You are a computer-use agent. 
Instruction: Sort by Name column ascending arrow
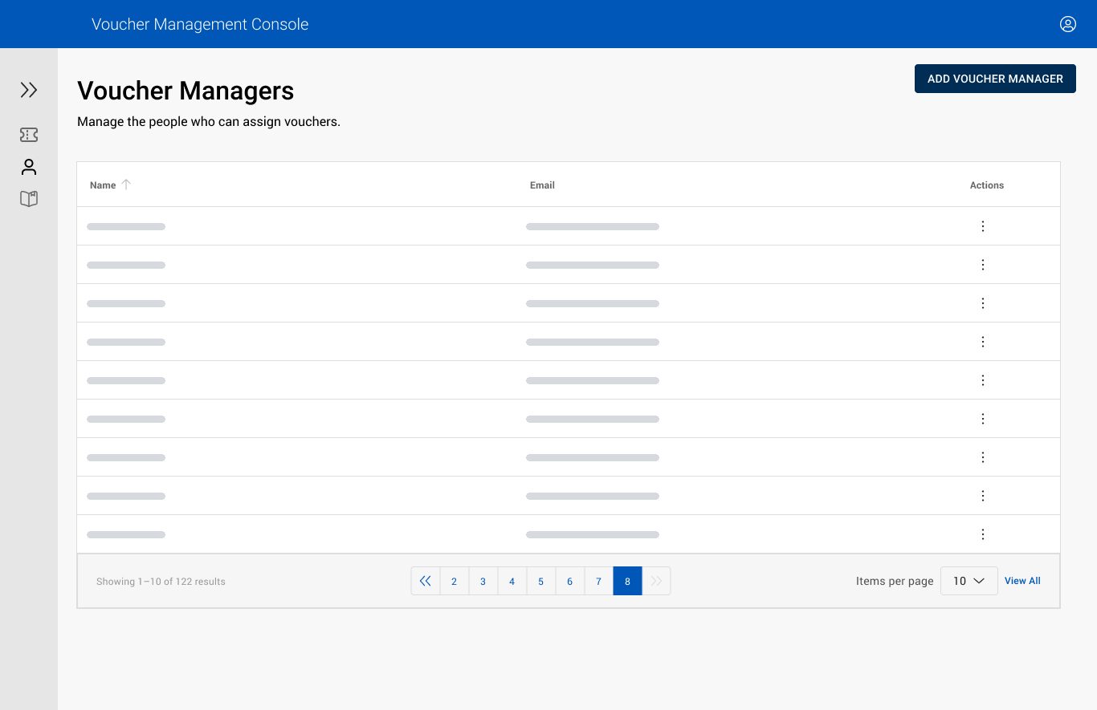coord(126,185)
